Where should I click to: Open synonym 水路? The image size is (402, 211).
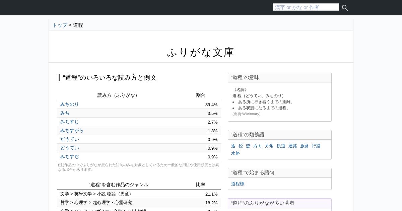coord(236,153)
